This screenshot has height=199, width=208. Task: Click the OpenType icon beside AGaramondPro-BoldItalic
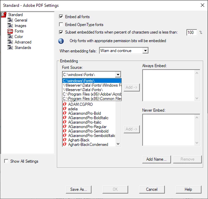tap(65, 117)
